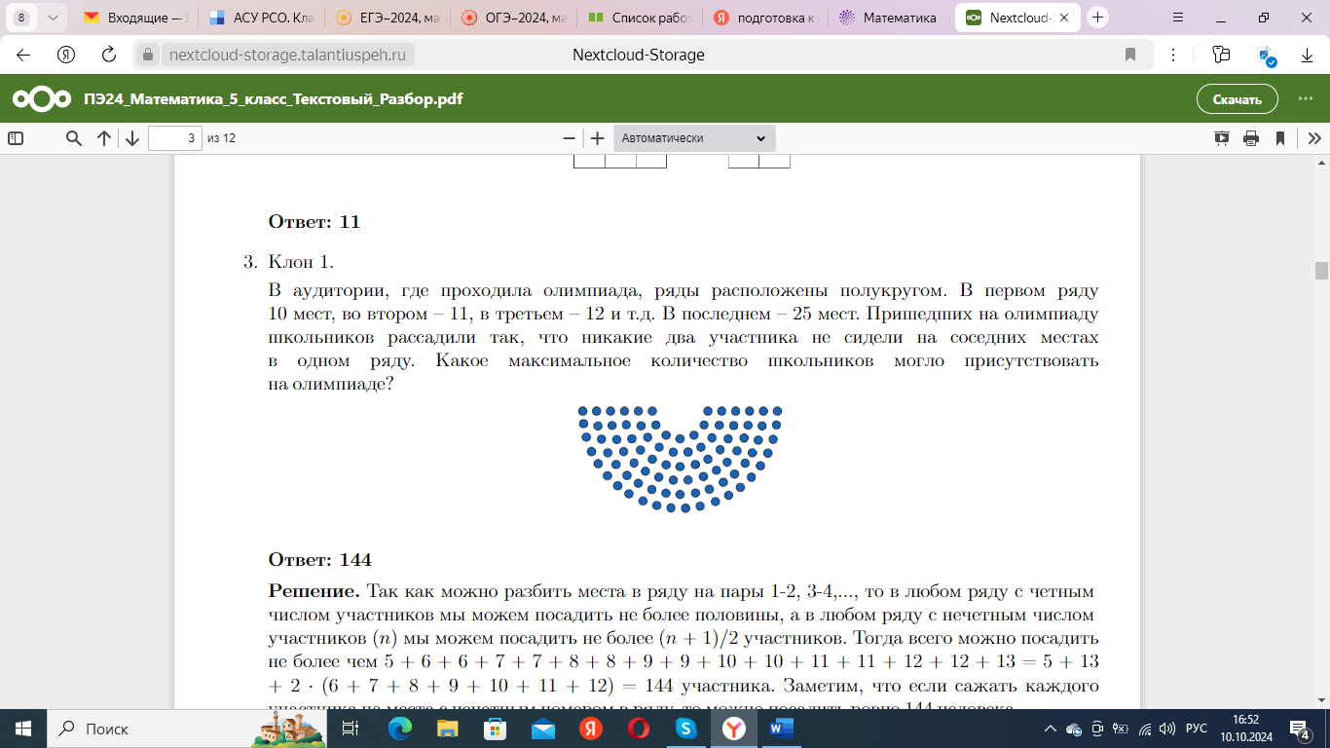Image resolution: width=1330 pixels, height=748 pixels.
Task: Open Microsoft Store from taskbar
Action: [x=496, y=729]
